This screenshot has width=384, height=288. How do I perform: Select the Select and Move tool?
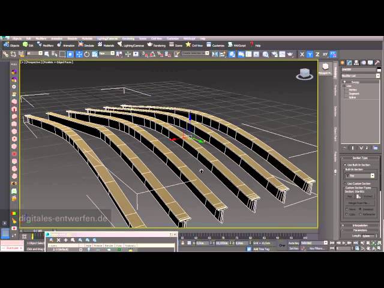coord(79,54)
